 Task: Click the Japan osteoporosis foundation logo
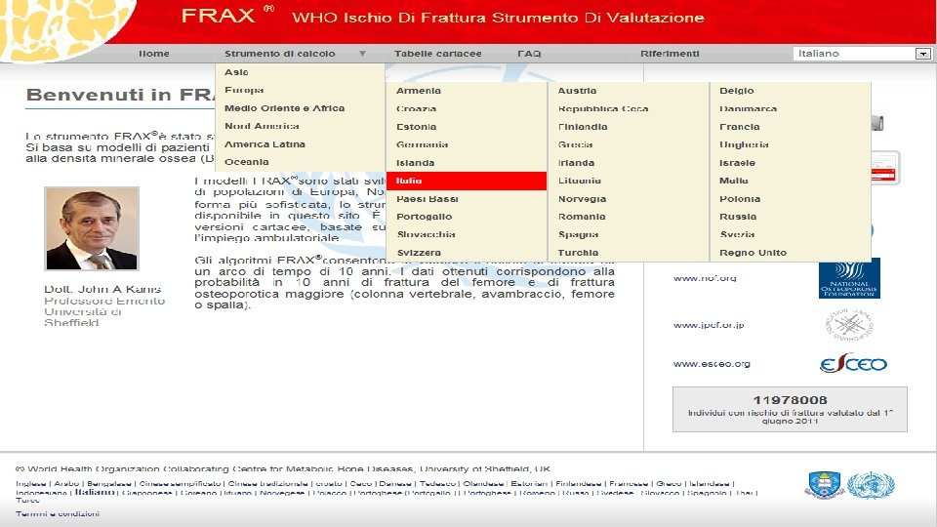pos(849,325)
